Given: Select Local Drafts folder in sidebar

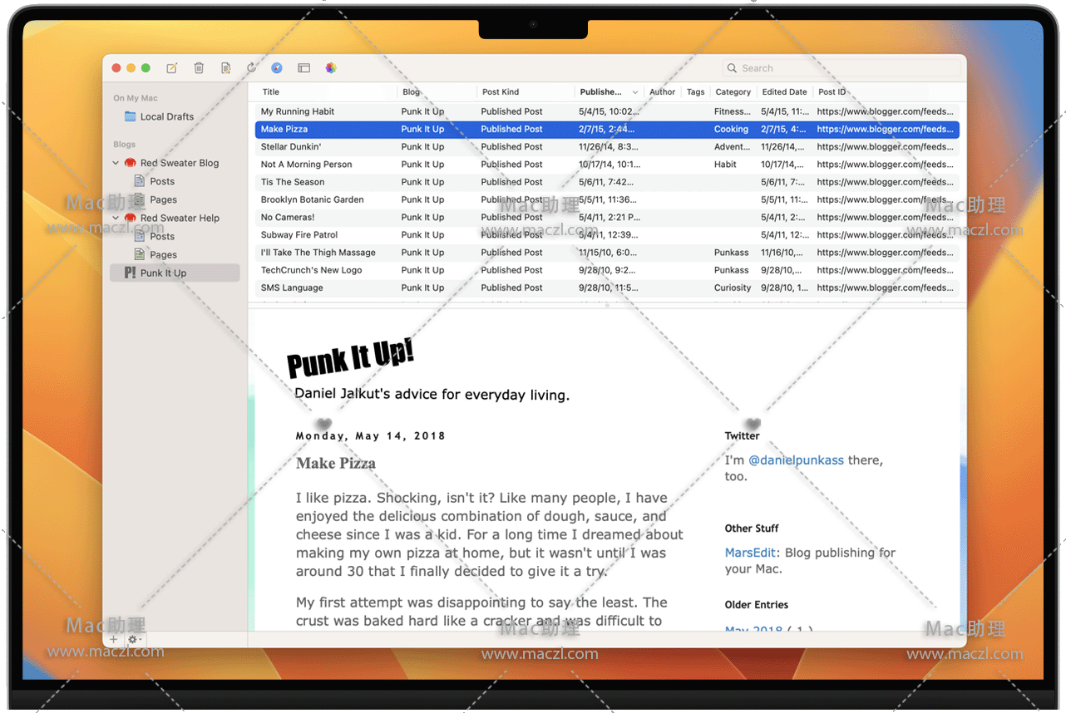Looking at the screenshot, I should point(166,117).
